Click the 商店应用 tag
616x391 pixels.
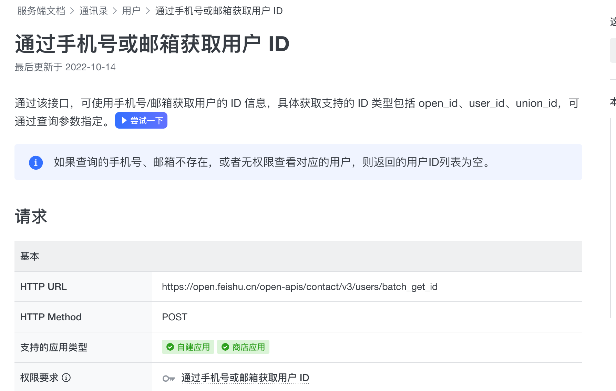pyautogui.click(x=243, y=347)
